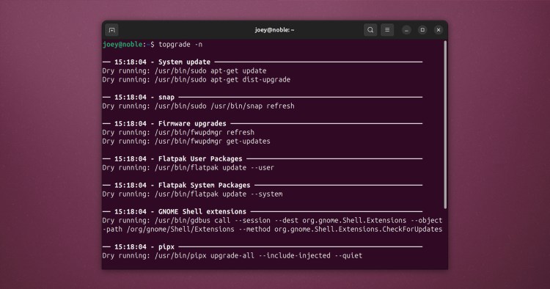
Task: Open the terminal search icon
Action: (x=370, y=30)
